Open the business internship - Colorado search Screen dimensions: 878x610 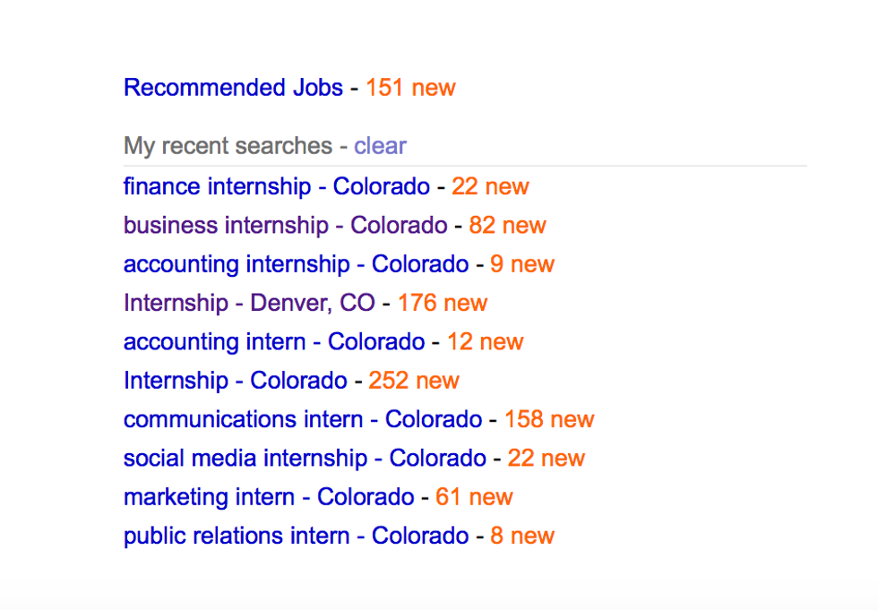pyautogui.click(x=285, y=226)
